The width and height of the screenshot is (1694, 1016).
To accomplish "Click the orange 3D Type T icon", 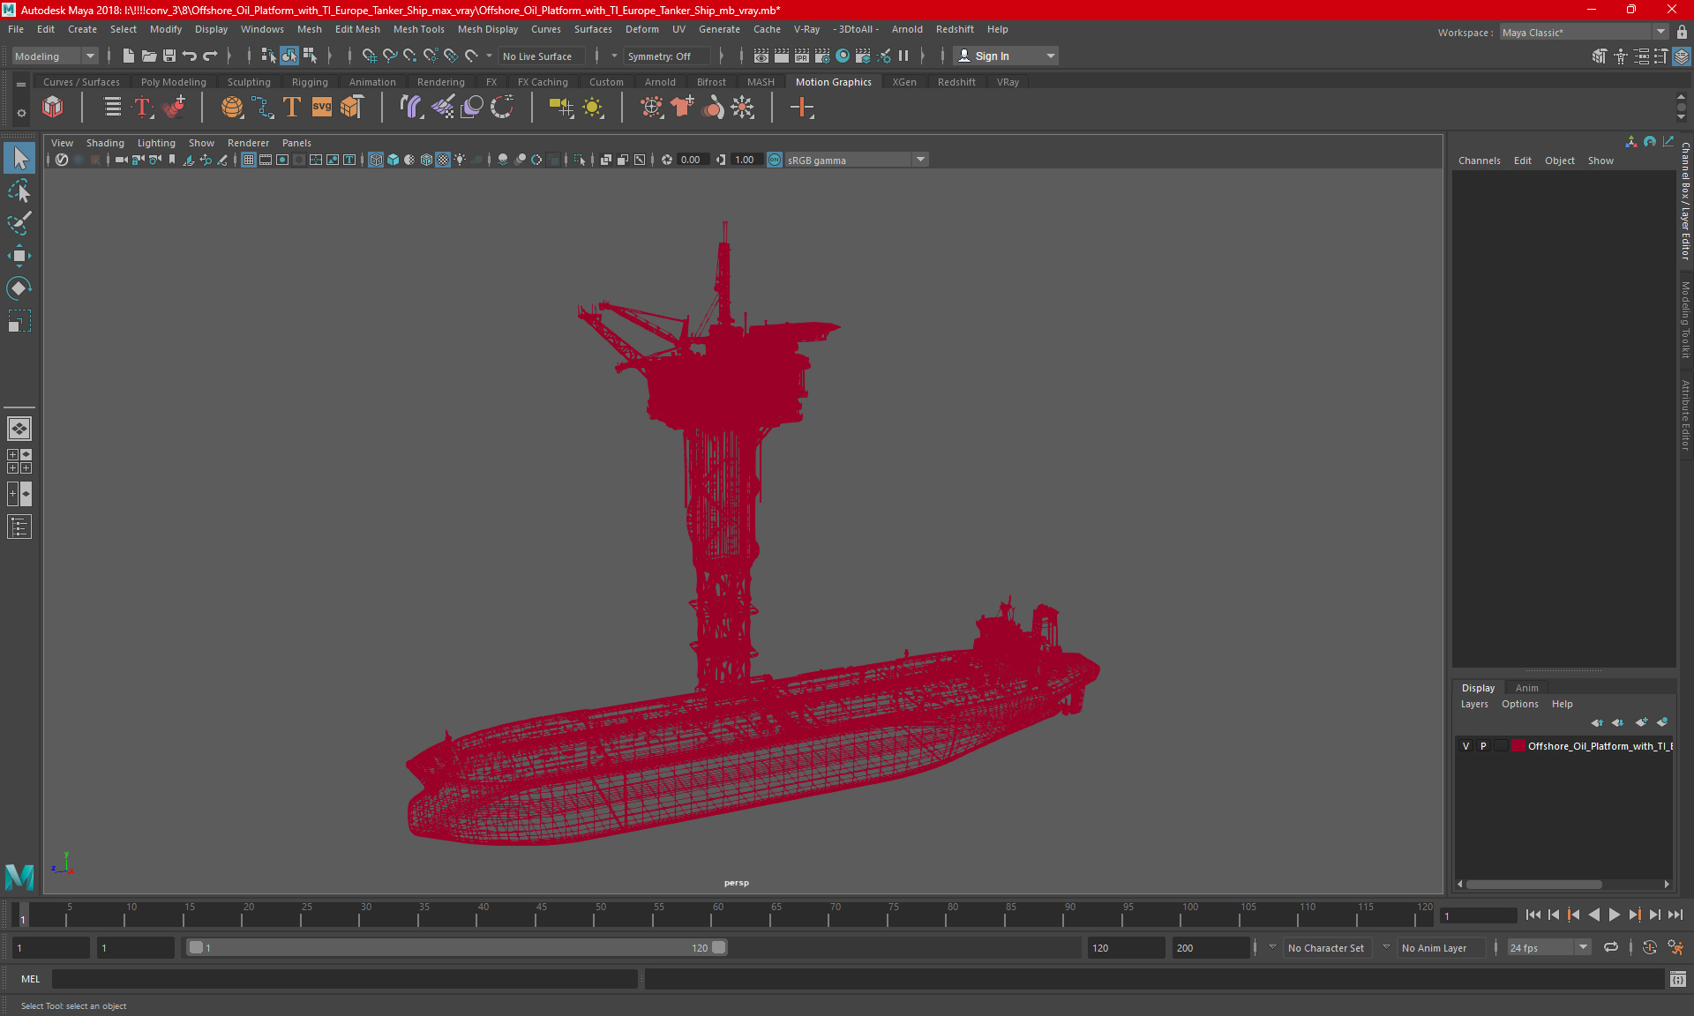I will (292, 108).
